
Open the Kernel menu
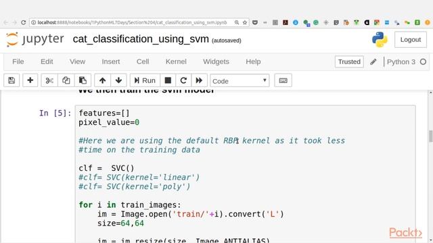click(x=176, y=61)
